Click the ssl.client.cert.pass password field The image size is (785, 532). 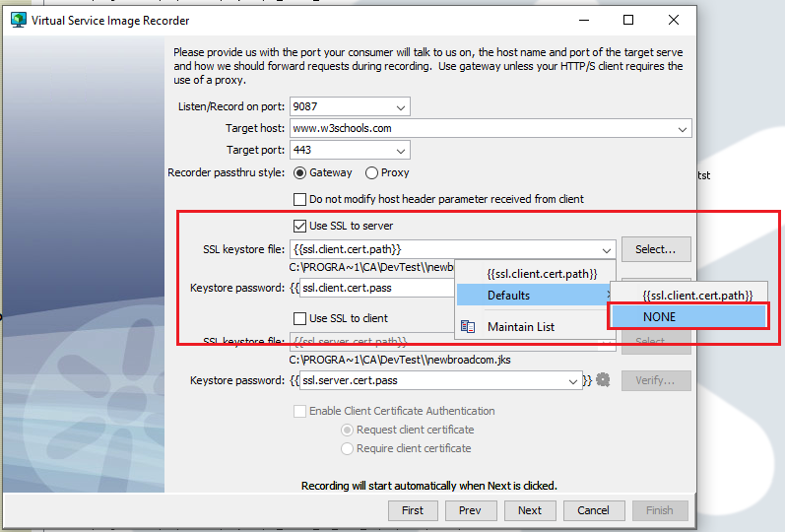374,288
